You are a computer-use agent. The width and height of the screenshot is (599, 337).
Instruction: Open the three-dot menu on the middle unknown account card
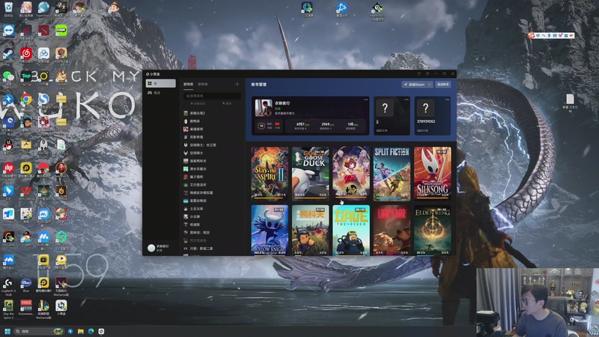[x=407, y=100]
